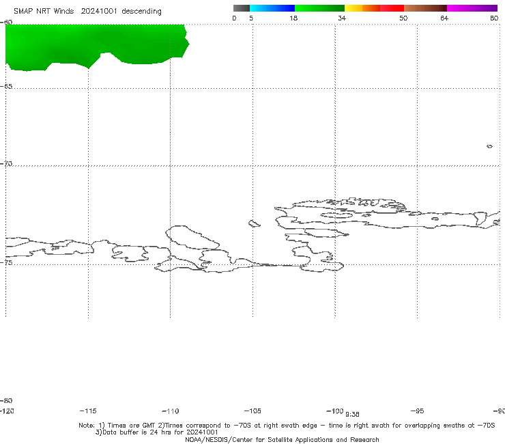The height and width of the screenshot is (444, 505).
Task: Click the -70 latitude axis label
Action: coord(6,164)
